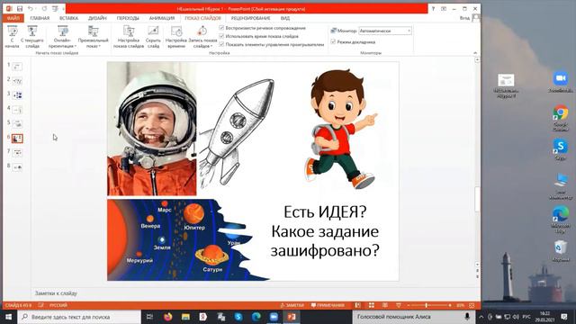Open Custom show (Произвольный показ) dropdown

click(x=94, y=36)
